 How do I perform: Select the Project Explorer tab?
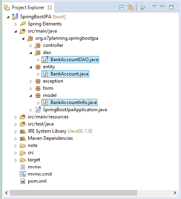(28, 8)
